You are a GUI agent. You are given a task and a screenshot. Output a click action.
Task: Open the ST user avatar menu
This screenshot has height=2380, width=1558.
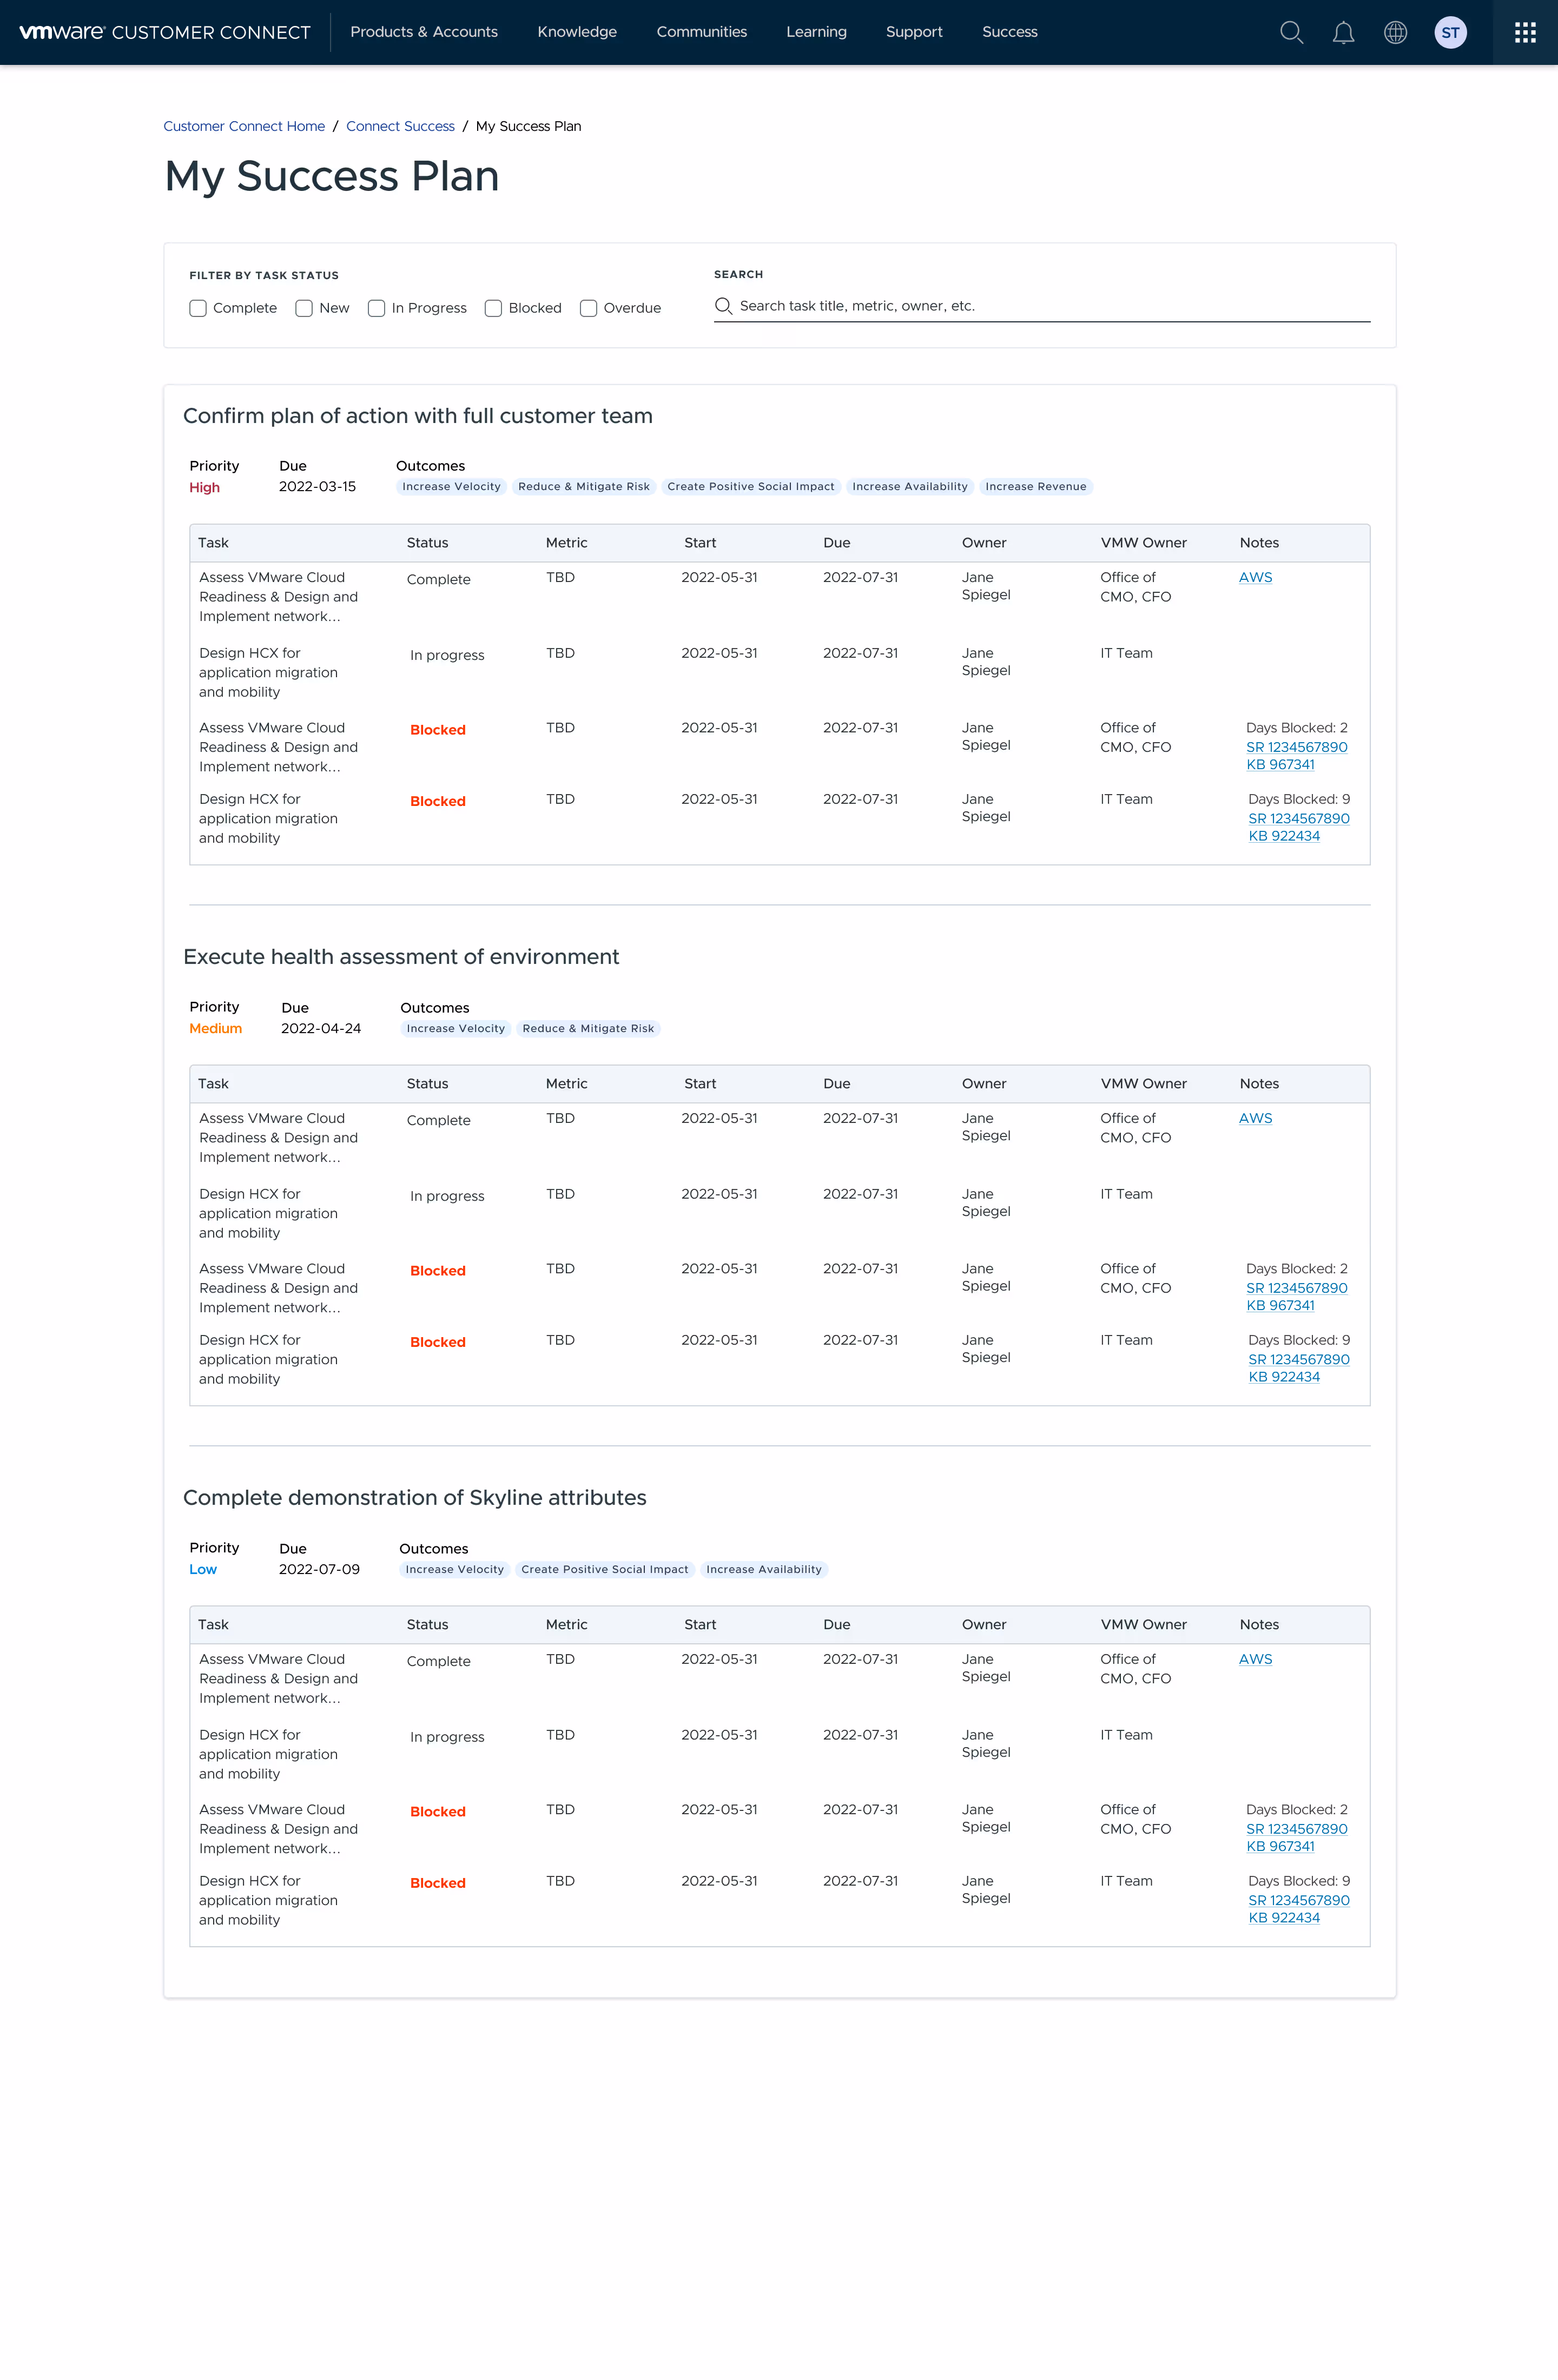tap(1450, 32)
